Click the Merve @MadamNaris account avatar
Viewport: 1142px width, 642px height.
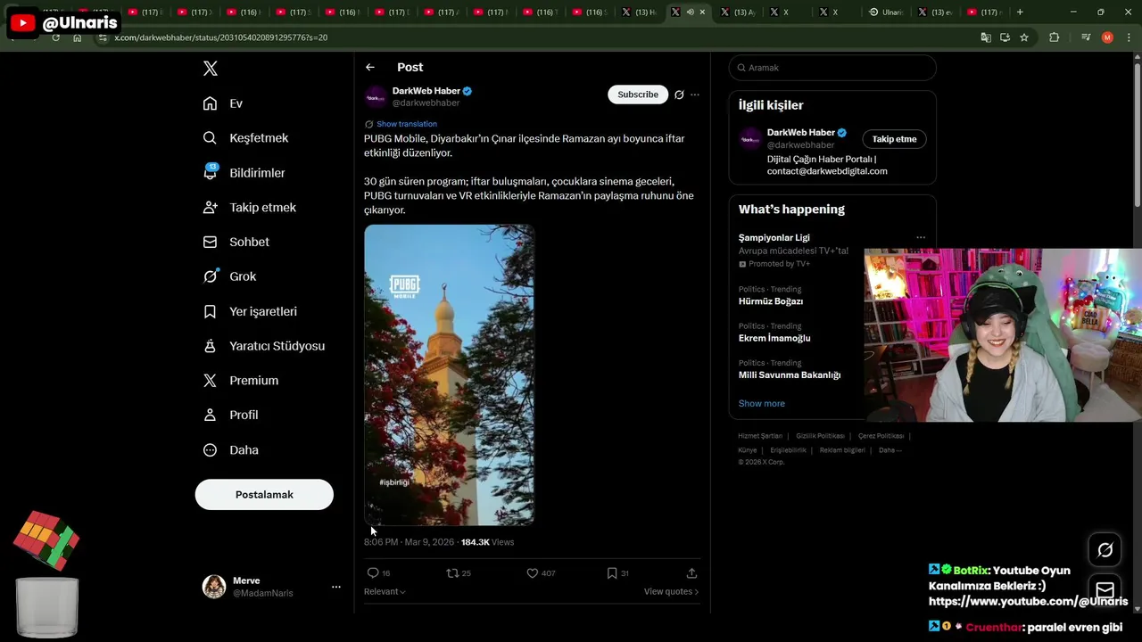[214, 587]
